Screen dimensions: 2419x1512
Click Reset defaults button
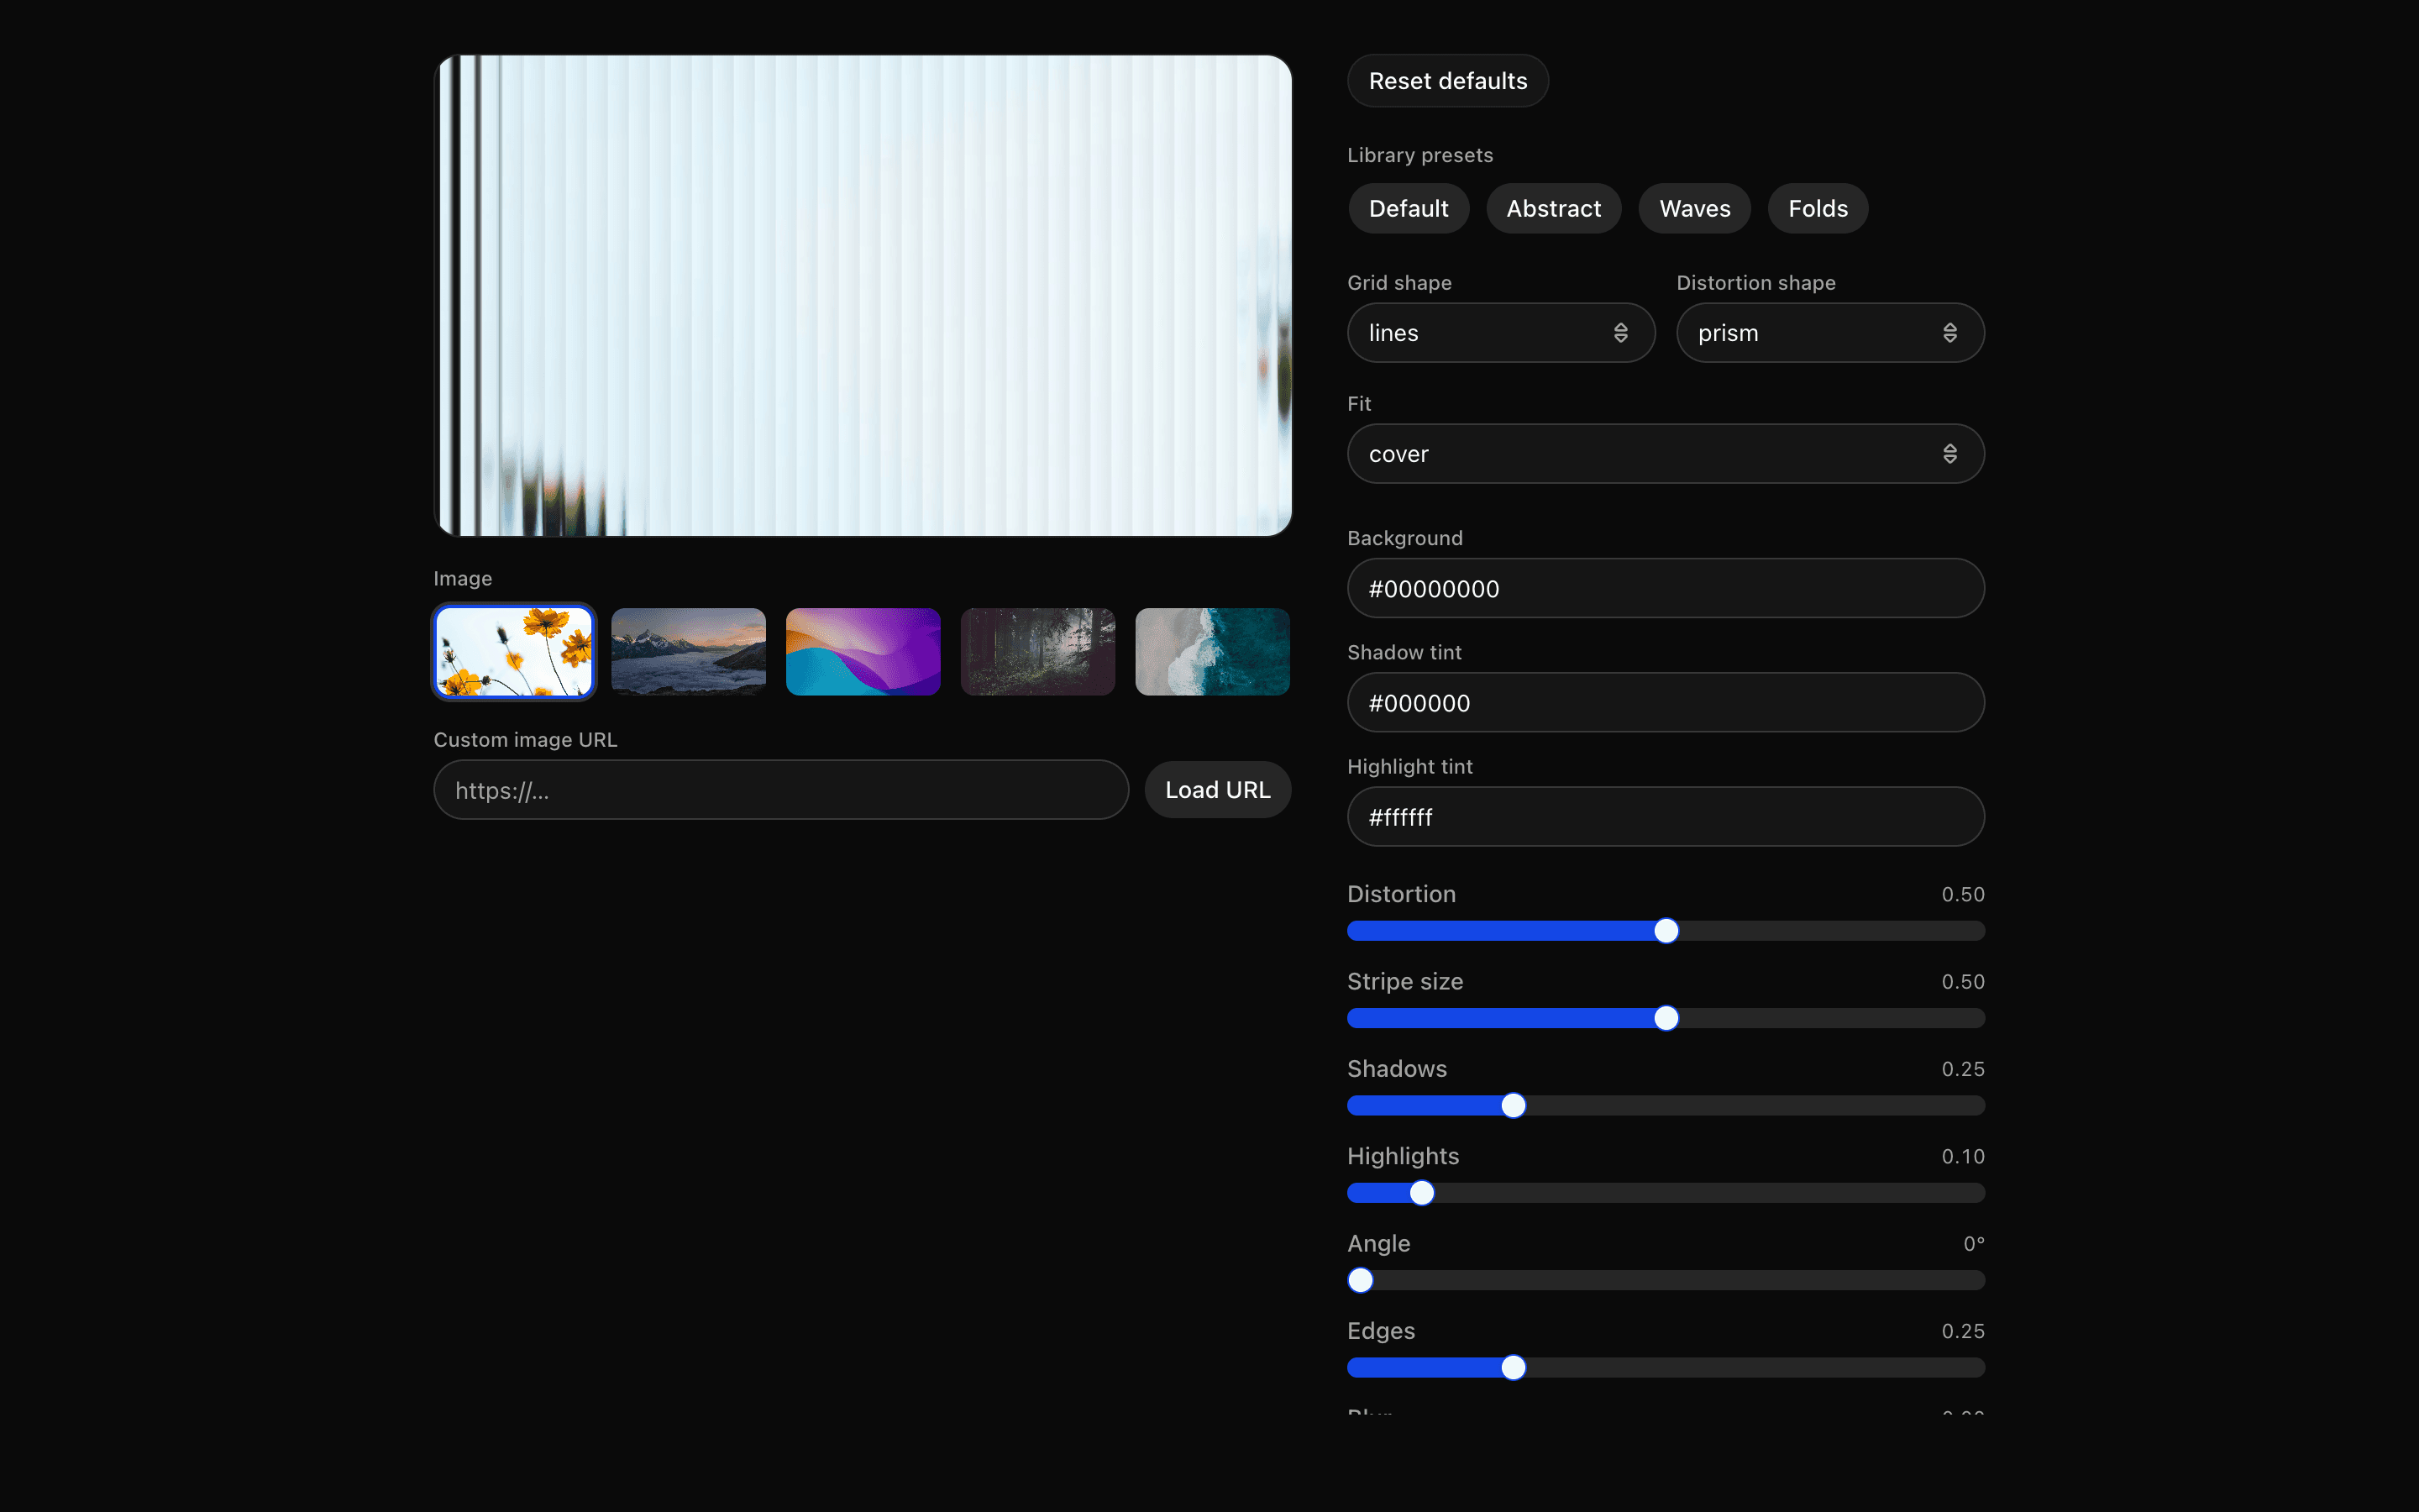[x=1447, y=80]
